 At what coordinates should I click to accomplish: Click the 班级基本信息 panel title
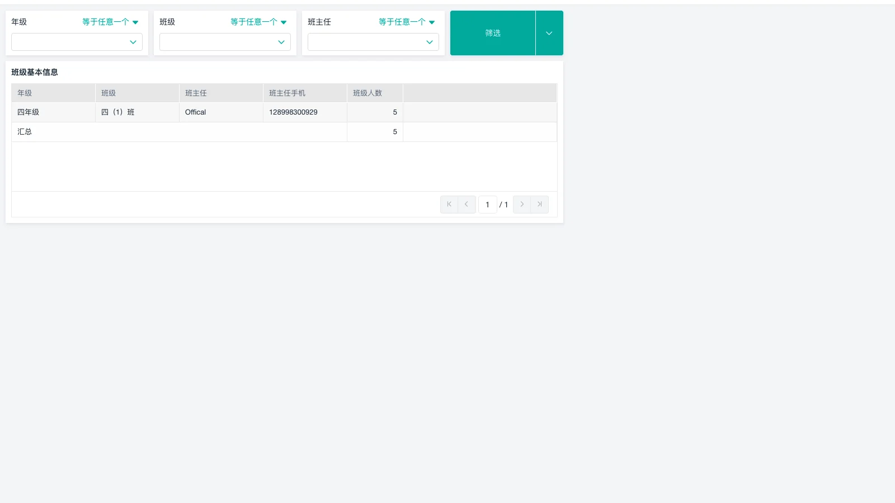coord(35,72)
